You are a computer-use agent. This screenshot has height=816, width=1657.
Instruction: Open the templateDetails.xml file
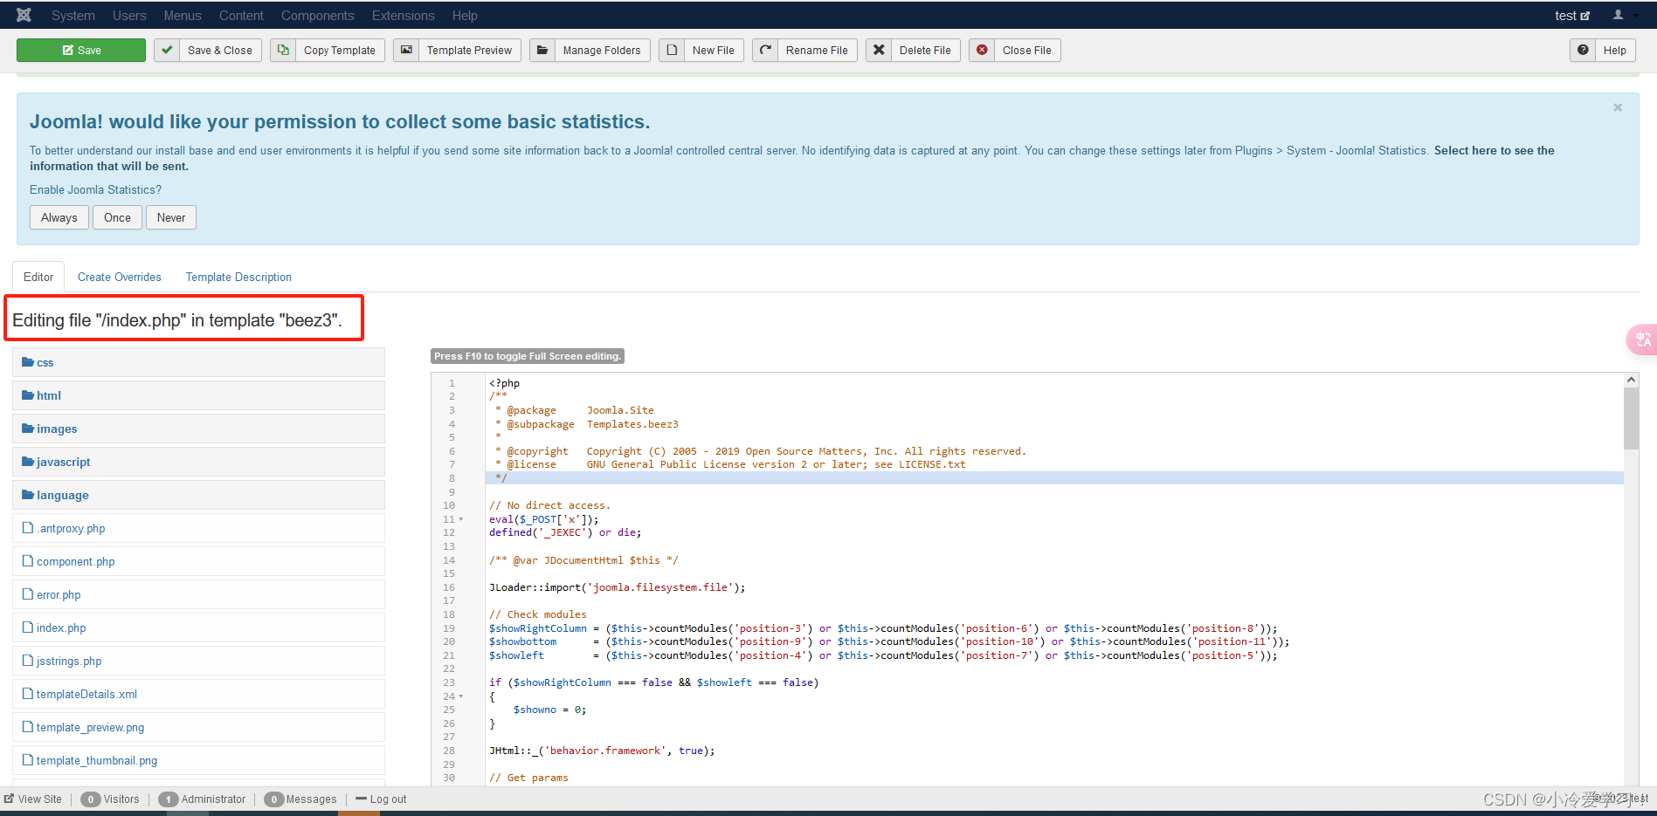[199, 694]
